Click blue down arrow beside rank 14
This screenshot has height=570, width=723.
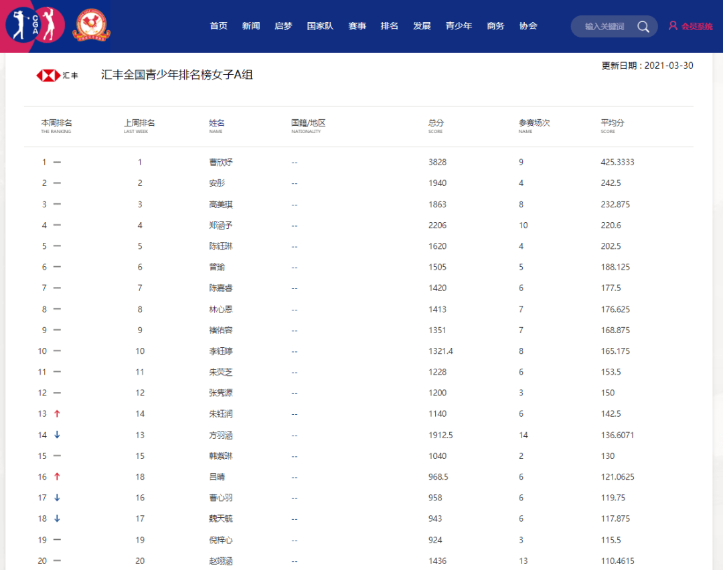(57, 435)
